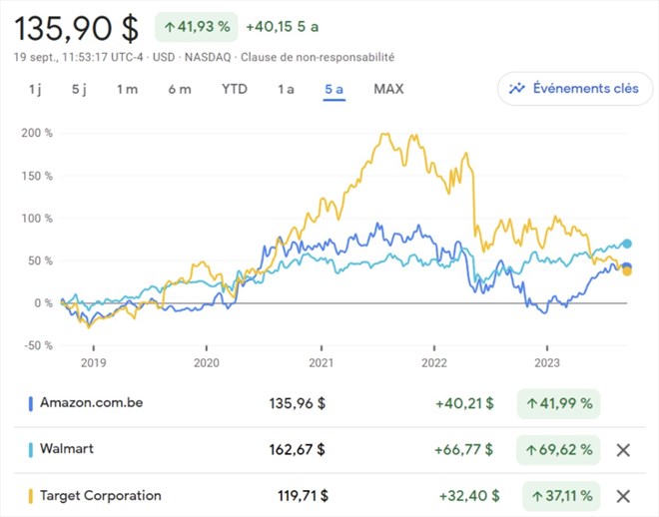Open Walmart stock row
Image resolution: width=659 pixels, height=517 pixels.
329,450
